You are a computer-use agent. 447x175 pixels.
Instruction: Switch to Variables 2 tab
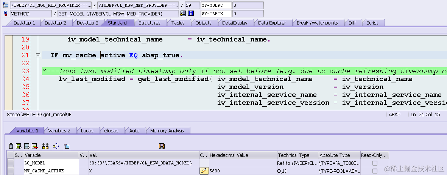59,130
